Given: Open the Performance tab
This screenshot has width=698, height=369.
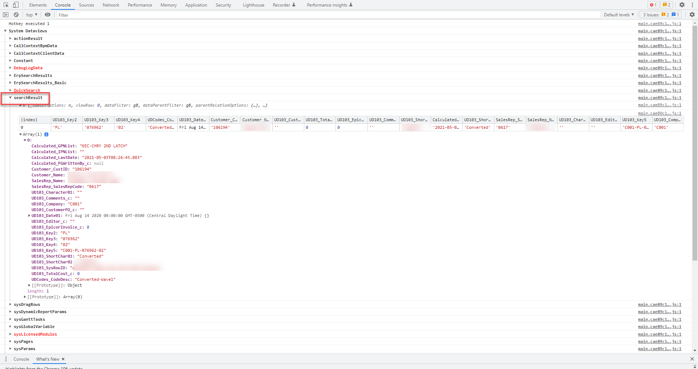Looking at the screenshot, I should (140, 5).
